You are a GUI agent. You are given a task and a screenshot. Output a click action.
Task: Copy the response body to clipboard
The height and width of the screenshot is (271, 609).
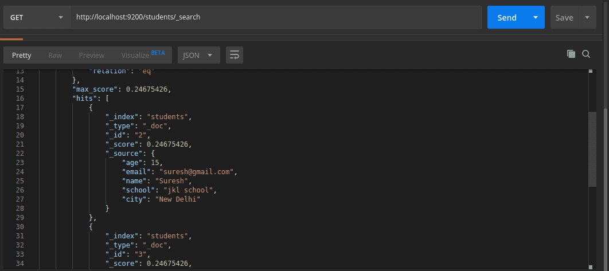click(571, 54)
